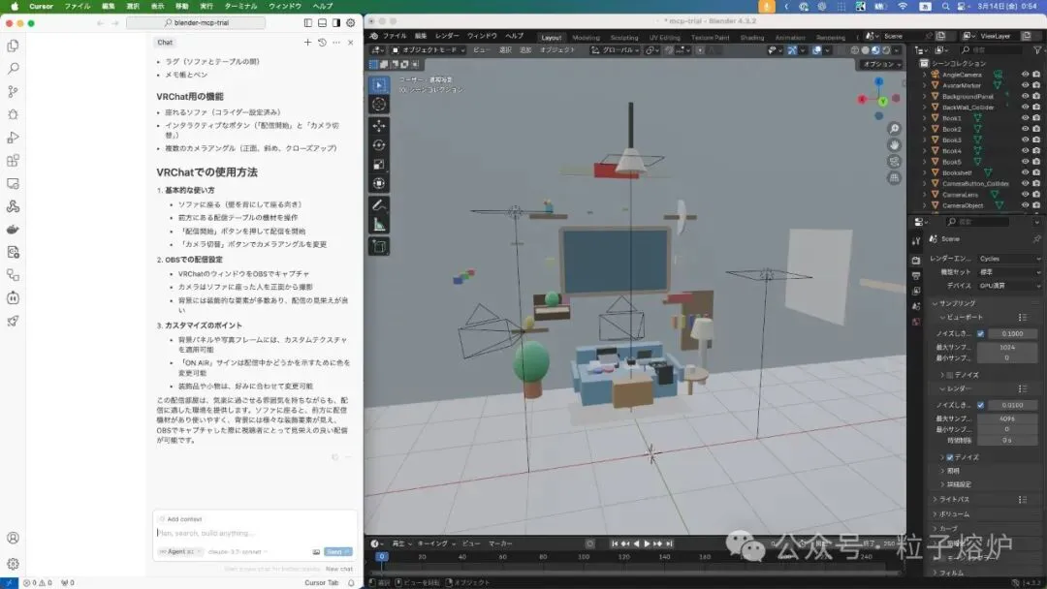Expand the CameraObject outliner row

925,205
